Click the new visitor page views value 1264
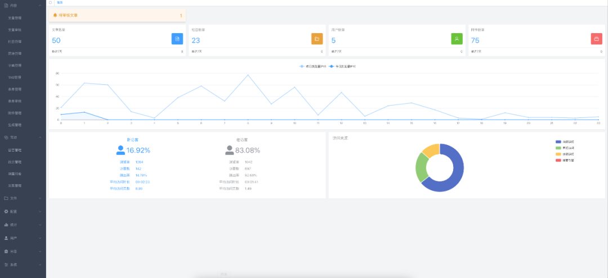The width and height of the screenshot is (608, 278). 139,162
